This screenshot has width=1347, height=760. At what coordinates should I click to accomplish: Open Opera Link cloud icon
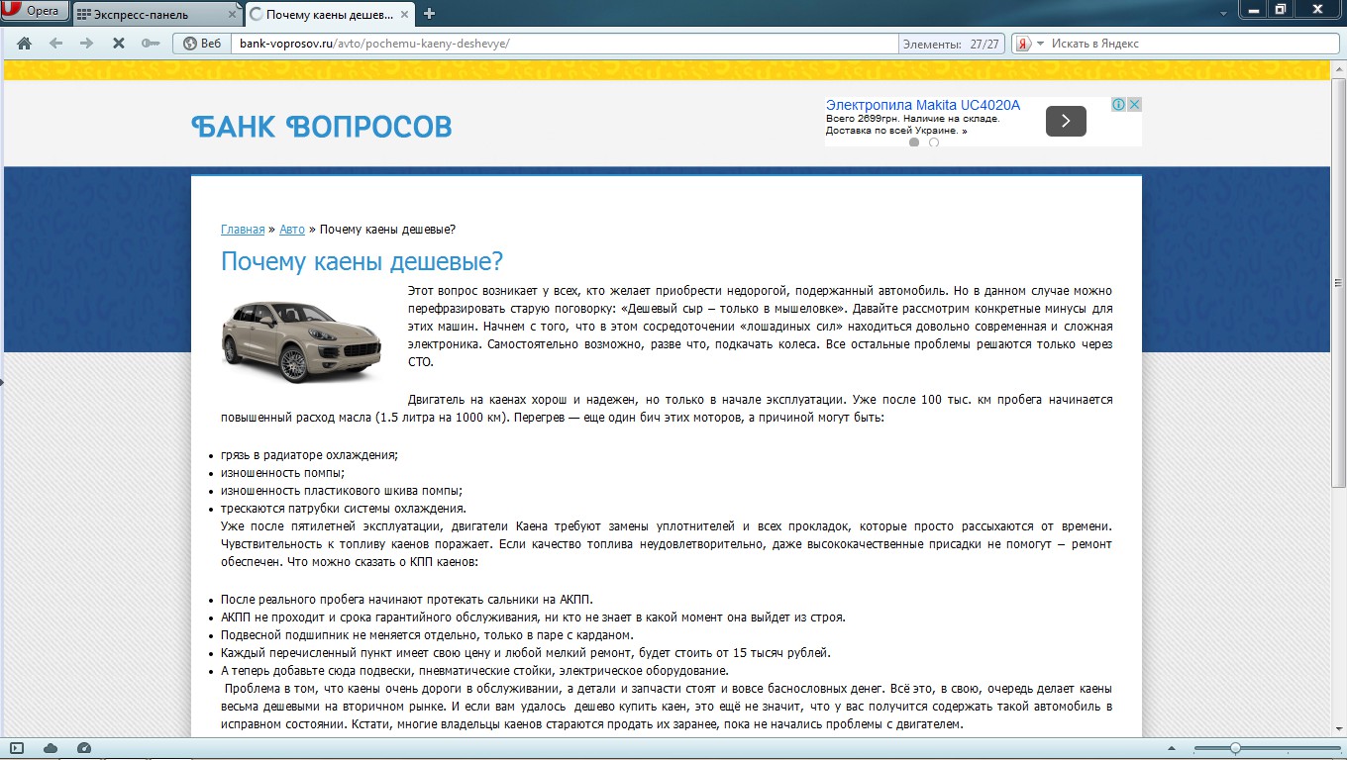tap(51, 748)
